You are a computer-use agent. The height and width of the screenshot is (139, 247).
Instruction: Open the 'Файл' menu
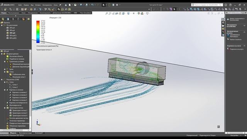click(x=20, y=5)
